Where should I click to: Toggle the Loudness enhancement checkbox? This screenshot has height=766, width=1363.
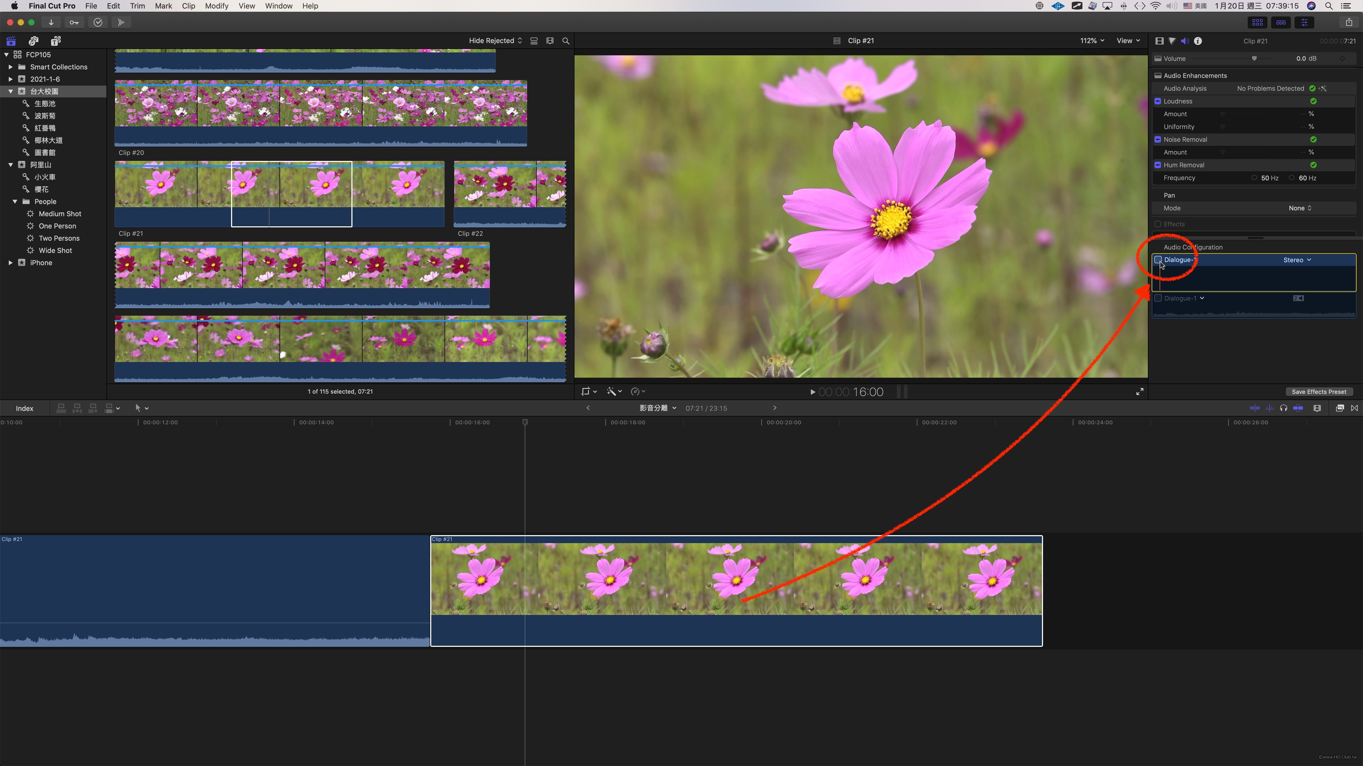click(x=1158, y=102)
